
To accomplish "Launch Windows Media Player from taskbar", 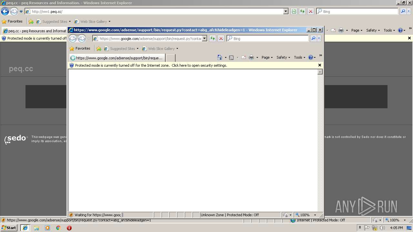I will point(47,228).
